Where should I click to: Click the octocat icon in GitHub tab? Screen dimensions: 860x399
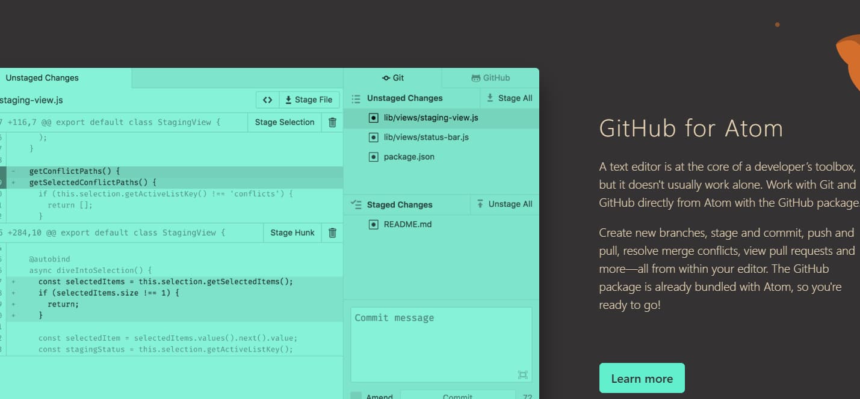[x=476, y=78]
